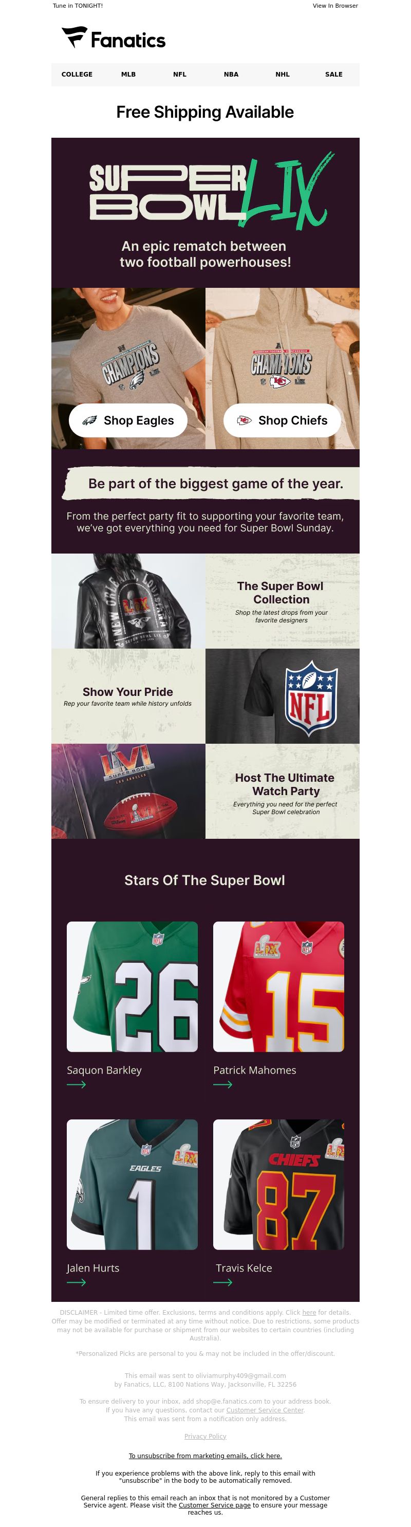Viewport: 411px width, 1527px height.
Task: Click the Fanatics logo
Action: coord(114,39)
